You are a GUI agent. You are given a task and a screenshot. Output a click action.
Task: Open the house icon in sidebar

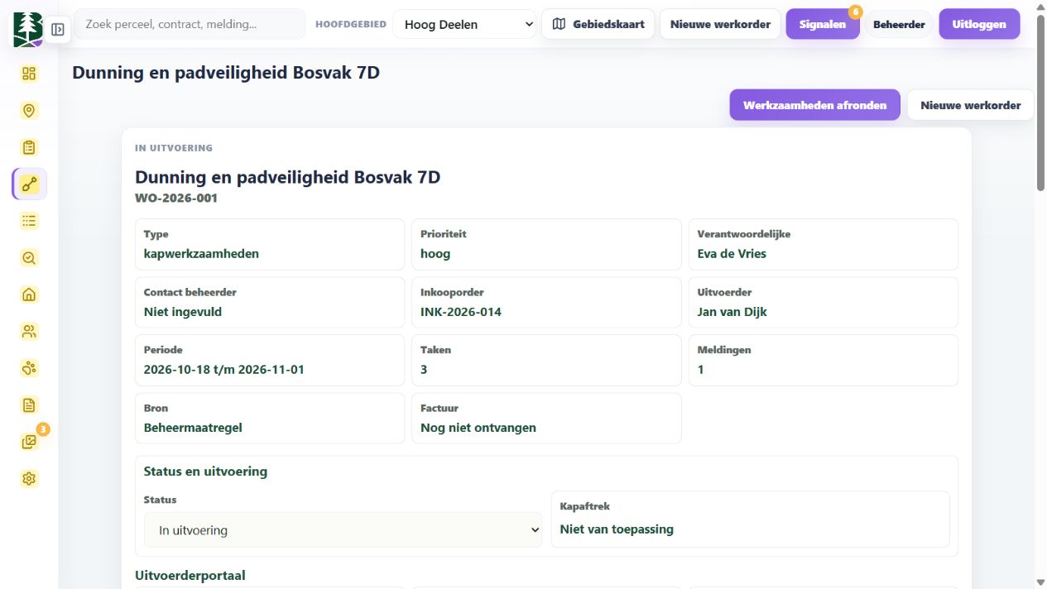pyautogui.click(x=29, y=294)
